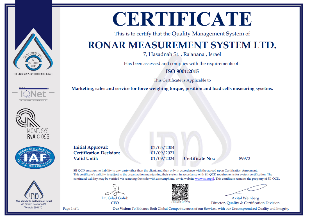Viewport: 310px width, 219px height.
Task: Click the RvA MGMT. SYS. C 096 logo
Action: [x=33, y=124]
